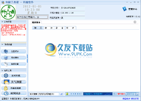The height and width of the screenshot is (101, 141).
Task: Open dropdown arrow next to volume icon
Action: [x=82, y=94]
